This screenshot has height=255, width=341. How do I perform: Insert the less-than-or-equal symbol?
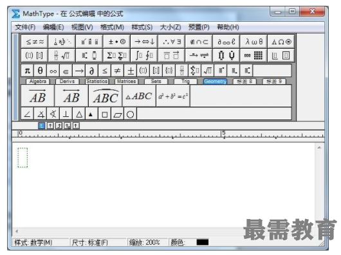[105, 71]
